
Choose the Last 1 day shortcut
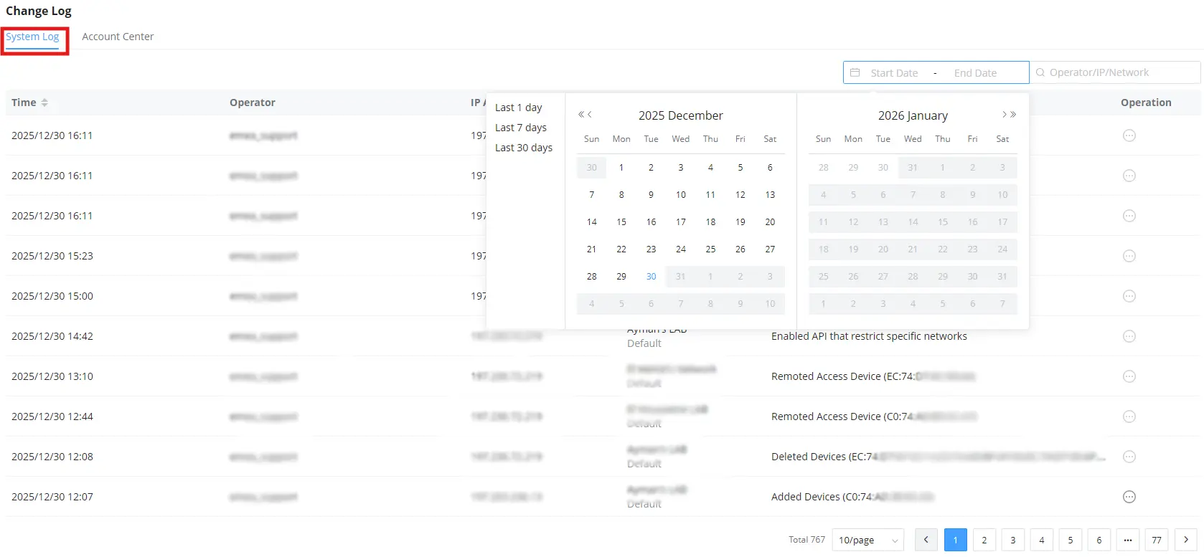point(519,108)
